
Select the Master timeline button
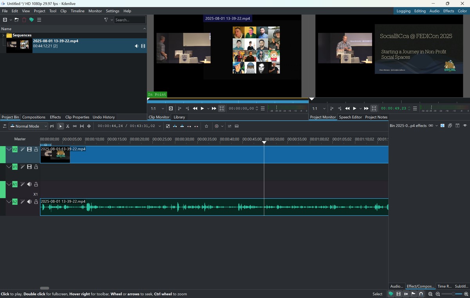point(20,139)
